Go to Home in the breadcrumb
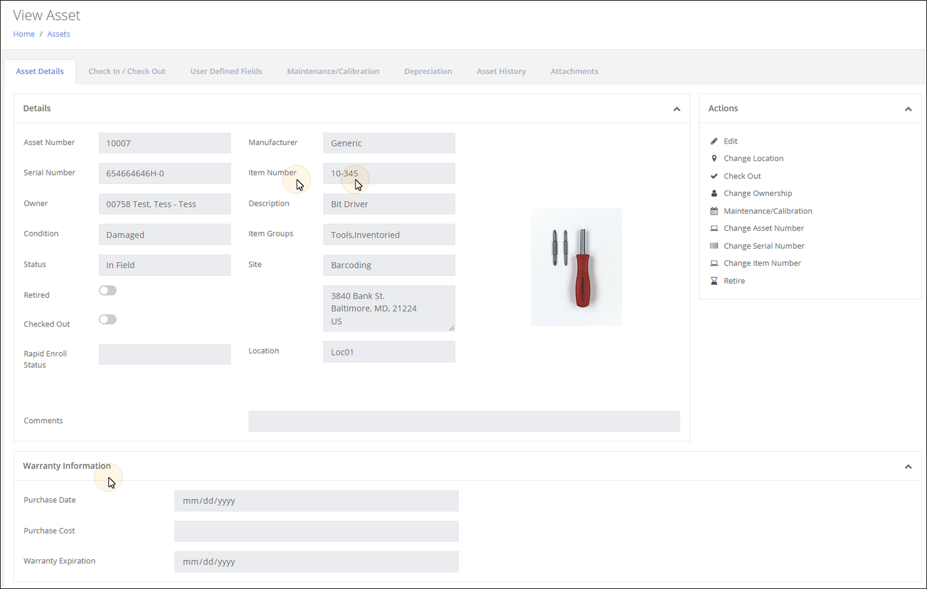 tap(24, 34)
